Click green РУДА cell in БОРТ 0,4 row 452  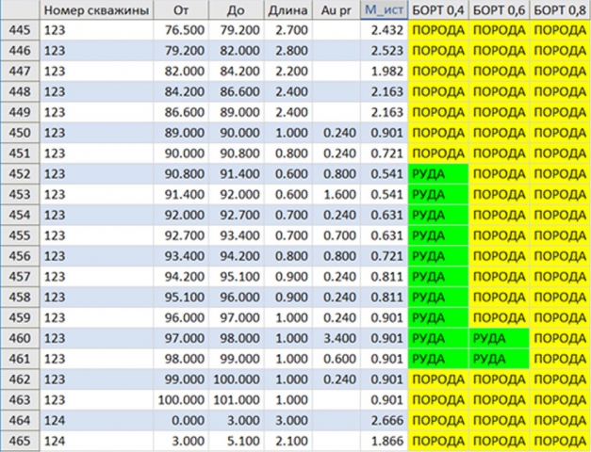click(438, 175)
